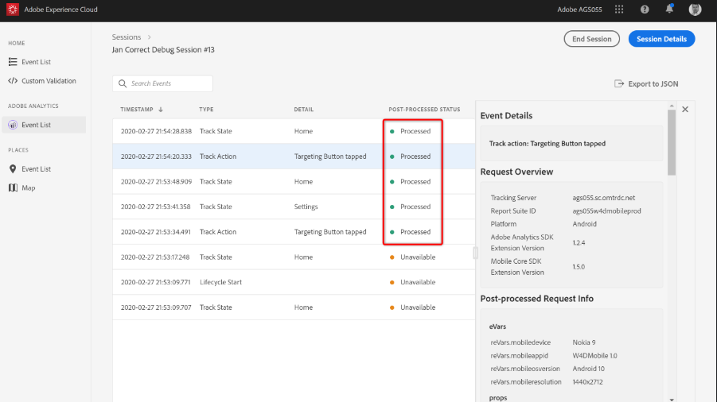The image size is (717, 402).
Task: Select the 21:54:28.838 Track State row
Action: click(294, 131)
